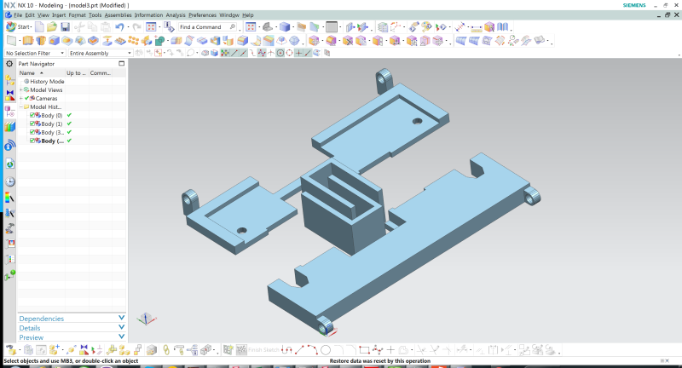Viewport: 682px width, 368px height.
Task: Click the Fit view icon beside Find a Command
Action: pyautogui.click(x=251, y=27)
